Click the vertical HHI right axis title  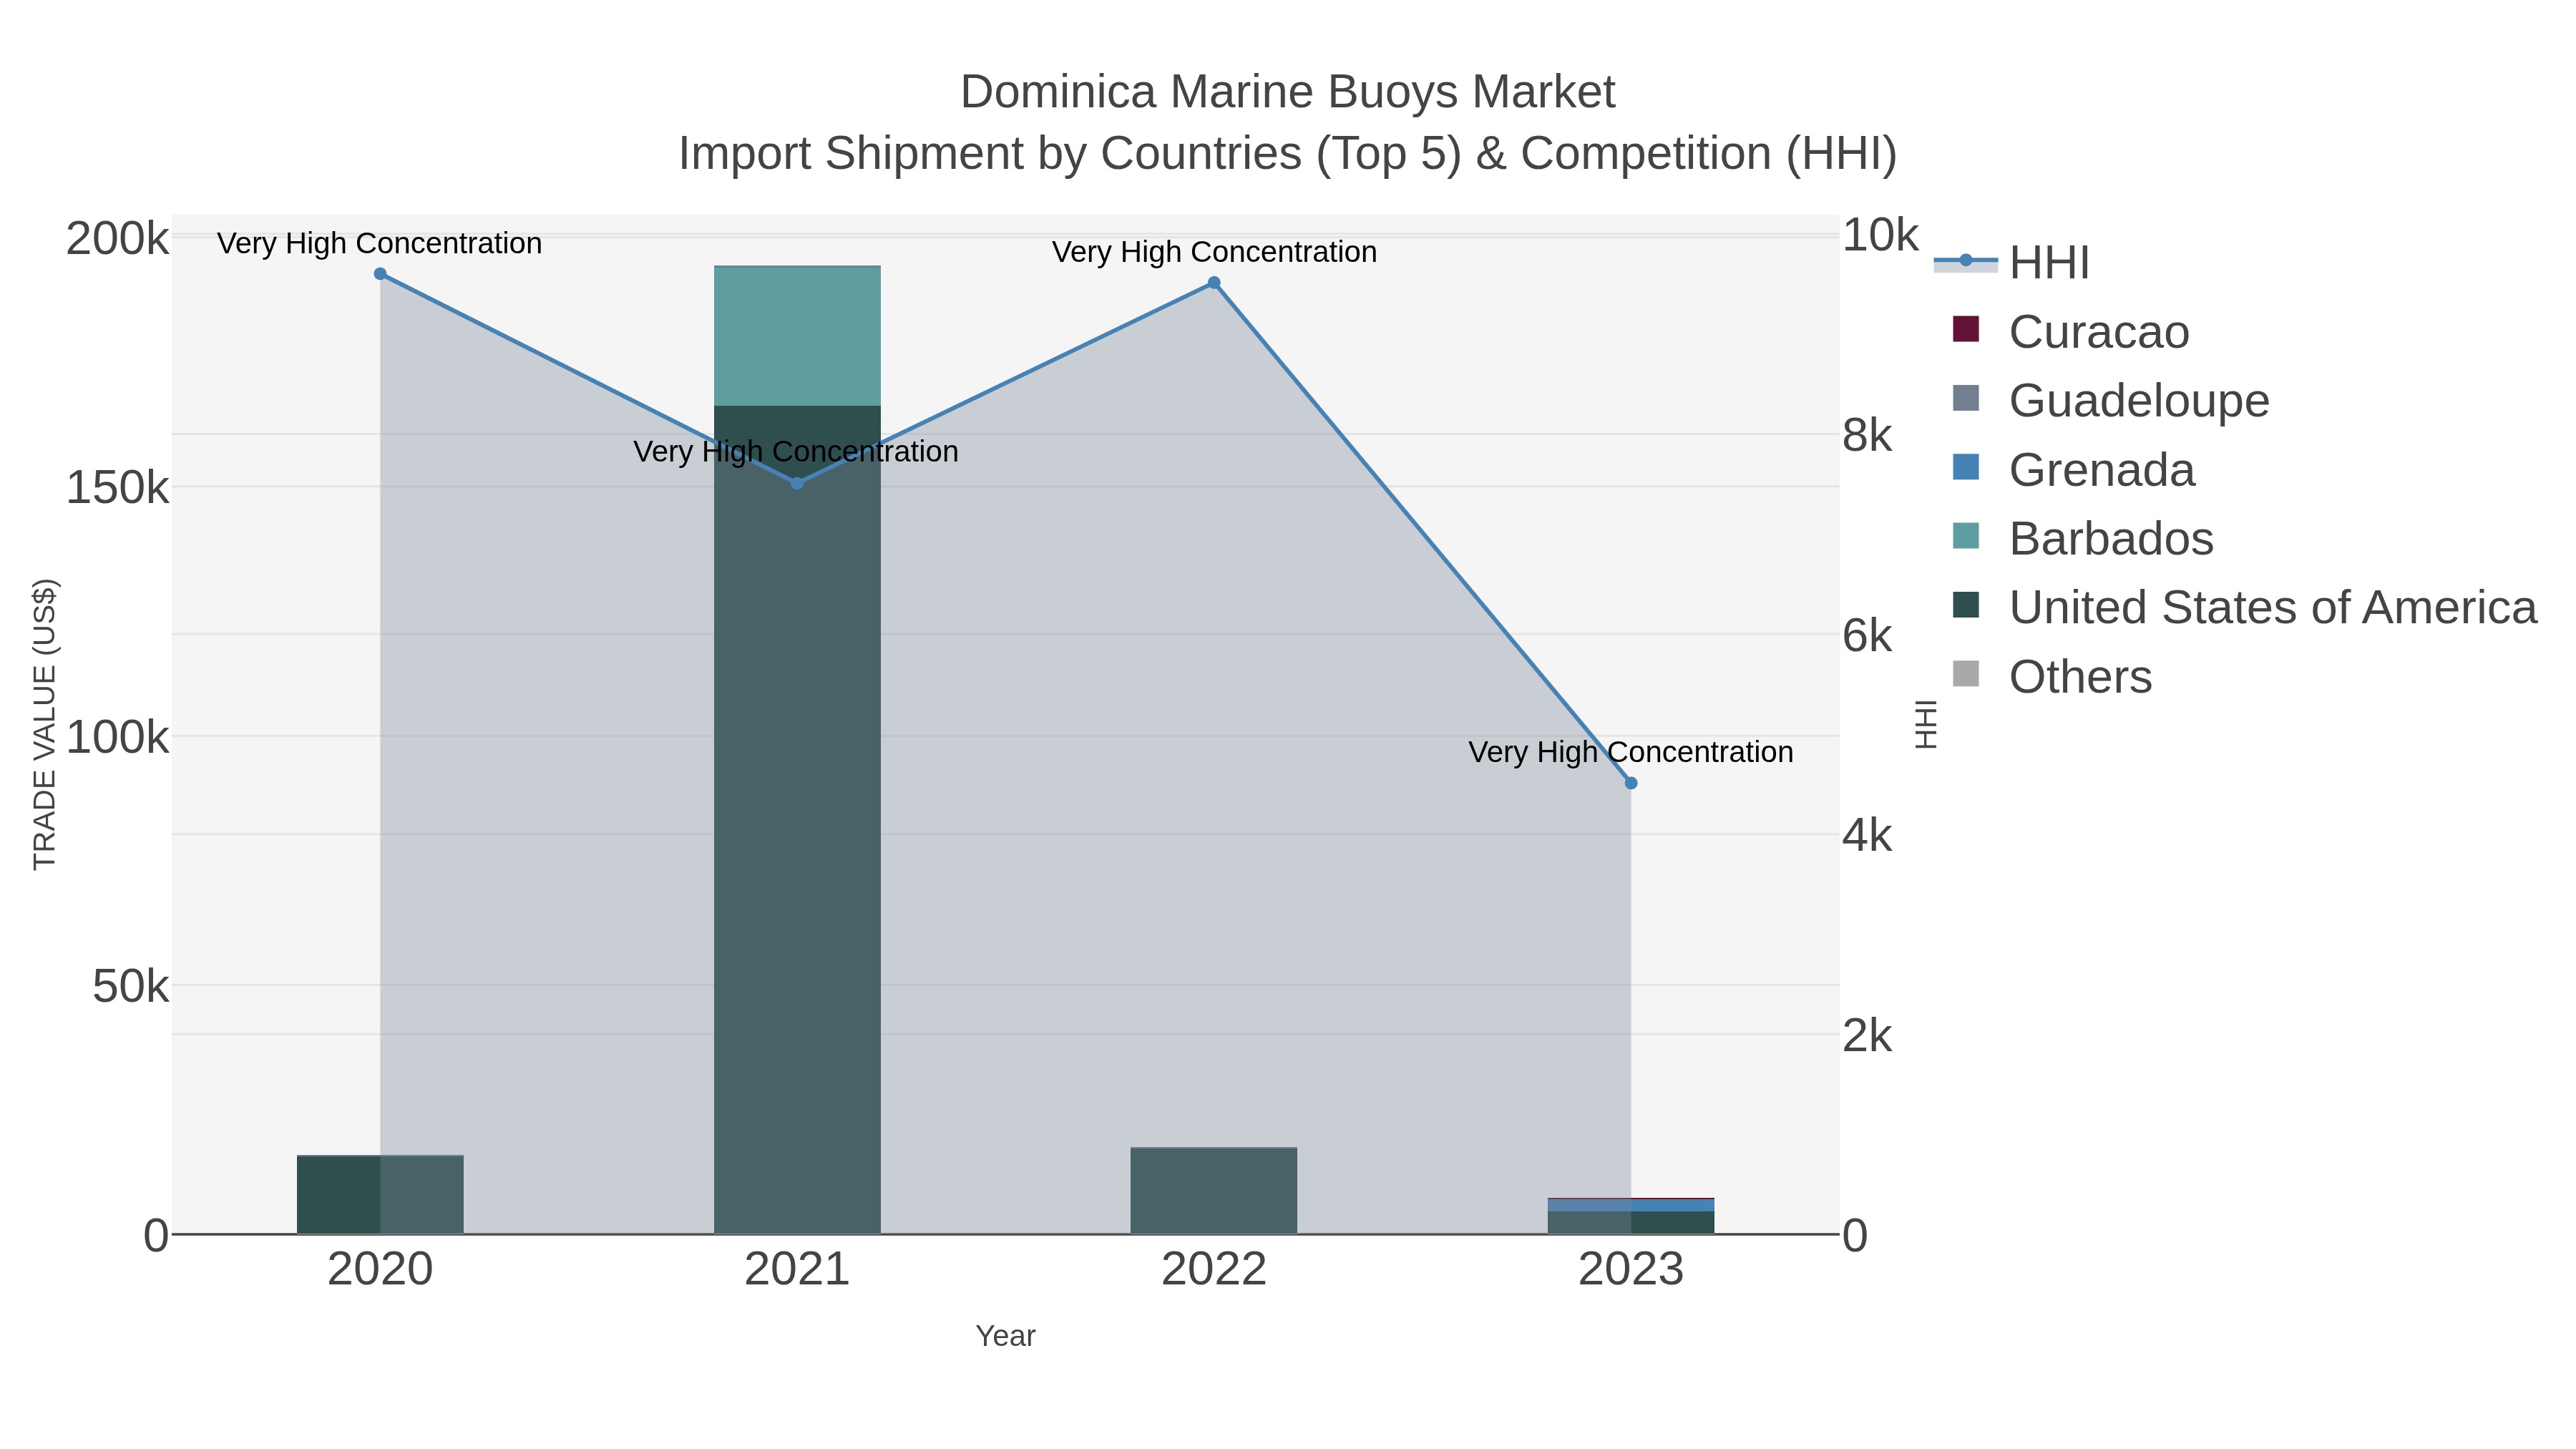click(x=1925, y=724)
